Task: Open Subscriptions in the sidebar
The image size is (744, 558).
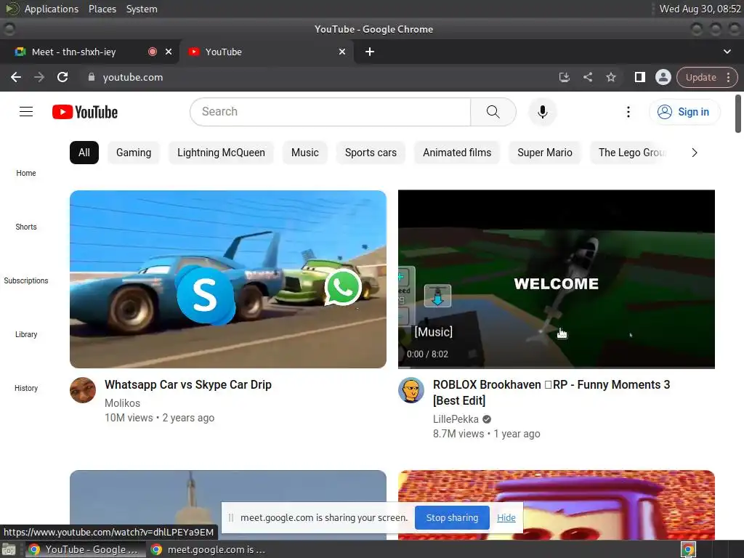Action: [x=26, y=280]
